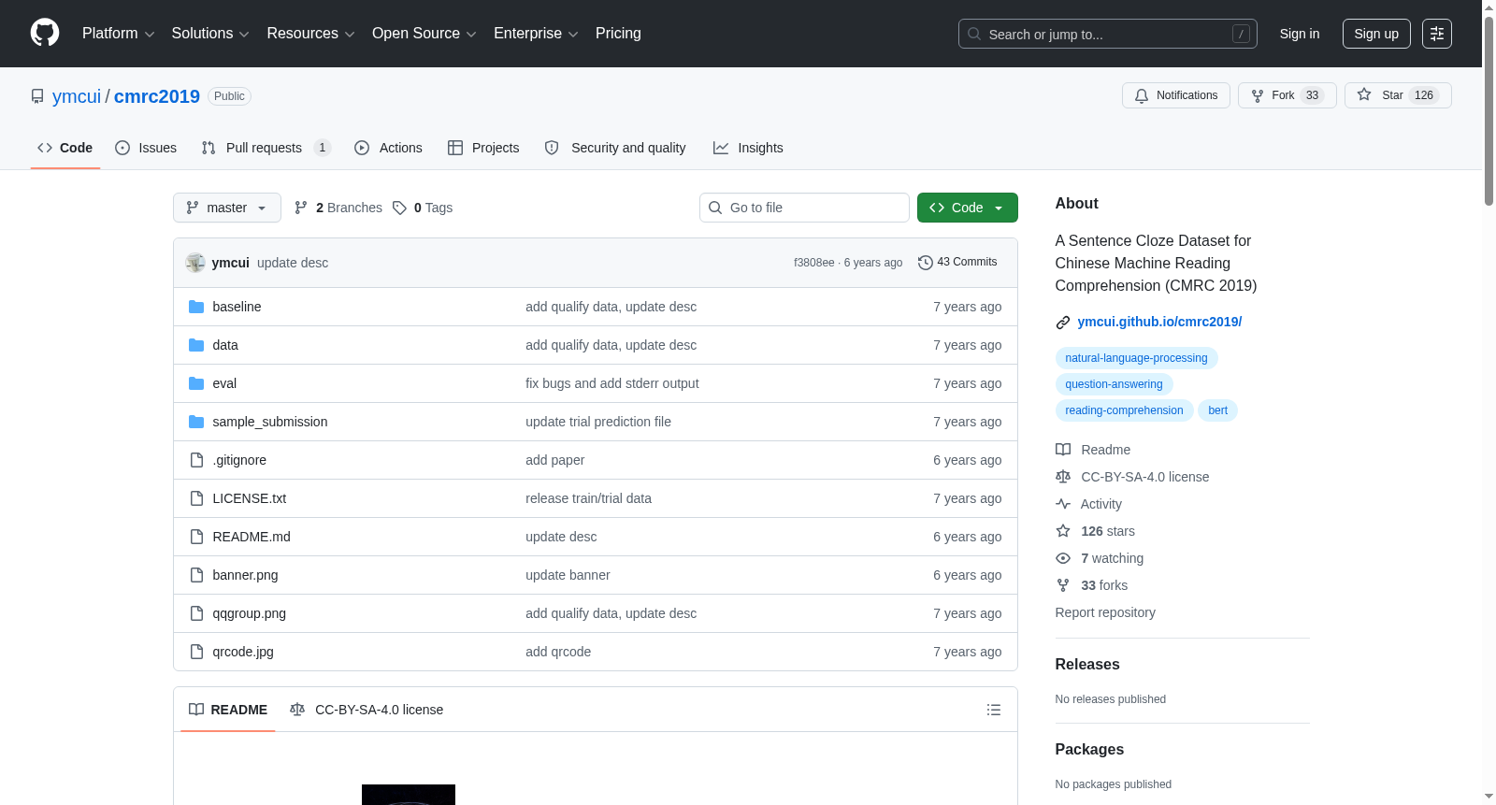Click the Go to file field

pyautogui.click(x=804, y=208)
